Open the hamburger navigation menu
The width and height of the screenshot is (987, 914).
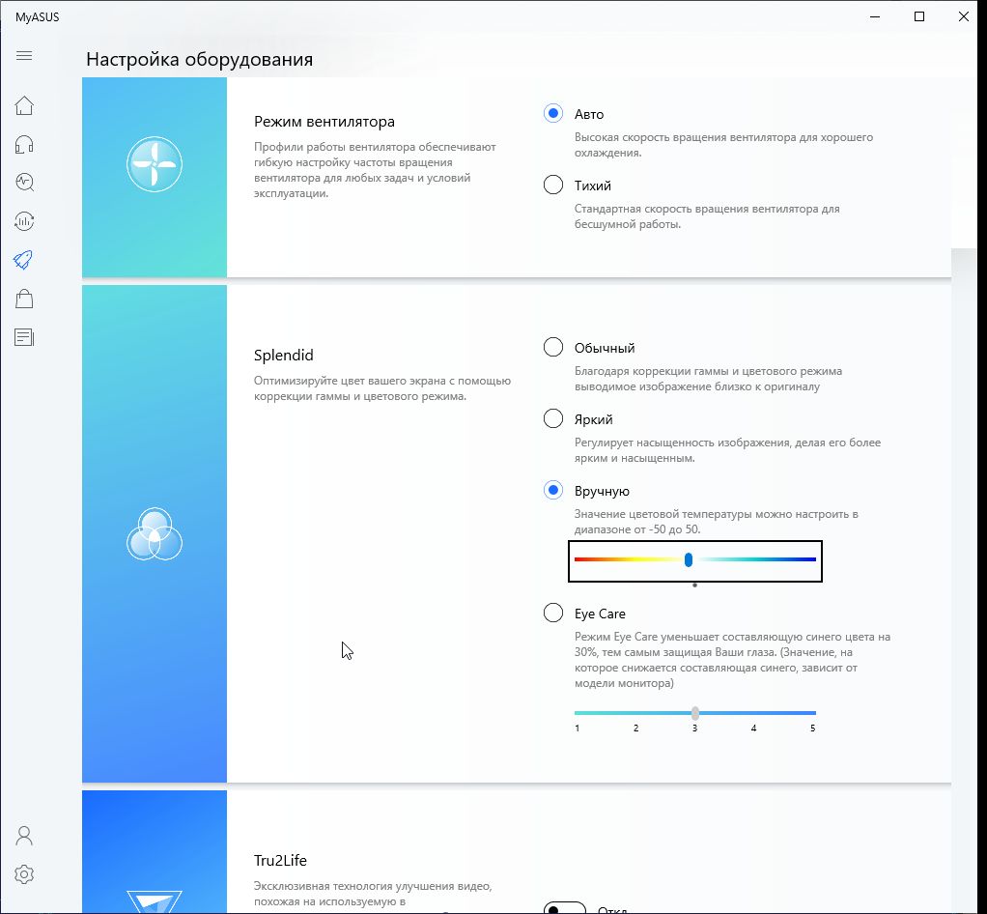(x=24, y=55)
